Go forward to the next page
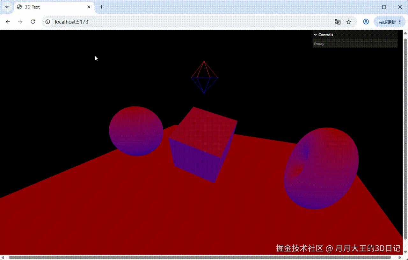This screenshot has height=260, width=408. (x=20, y=22)
